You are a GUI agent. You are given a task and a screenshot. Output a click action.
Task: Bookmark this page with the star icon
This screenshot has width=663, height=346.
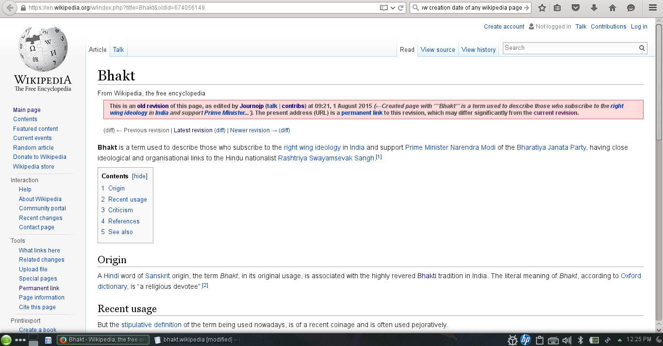click(542, 8)
